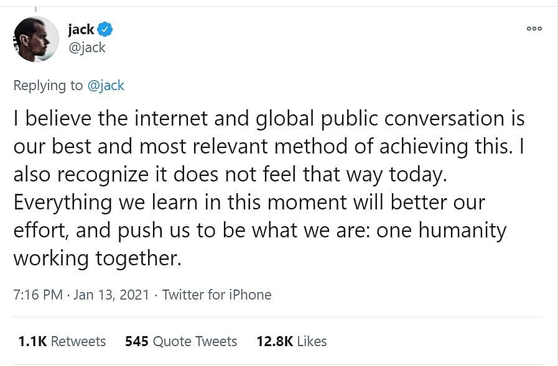Viewport: 558px width, 366px height.
Task: Click the Twitter for iPhone source label
Action: click(x=216, y=295)
